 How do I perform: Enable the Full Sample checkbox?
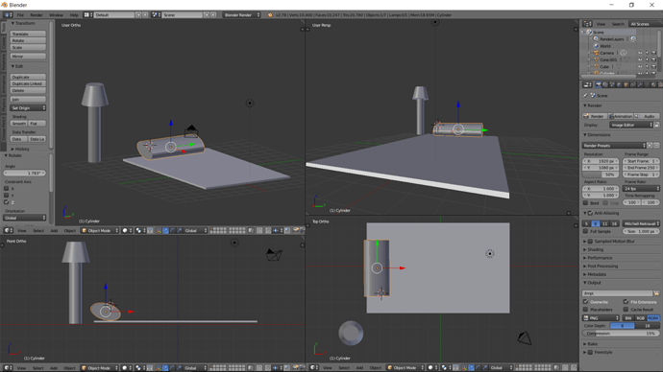(585, 231)
